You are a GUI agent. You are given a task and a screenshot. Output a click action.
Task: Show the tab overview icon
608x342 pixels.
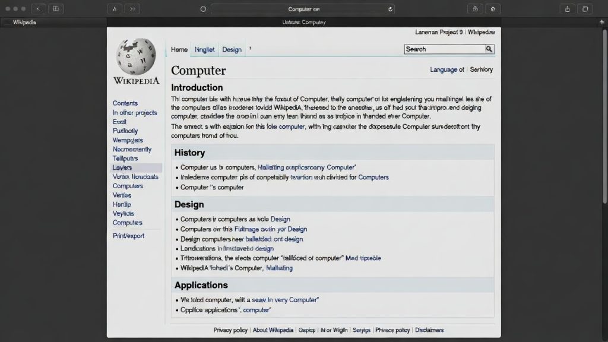[x=584, y=8]
